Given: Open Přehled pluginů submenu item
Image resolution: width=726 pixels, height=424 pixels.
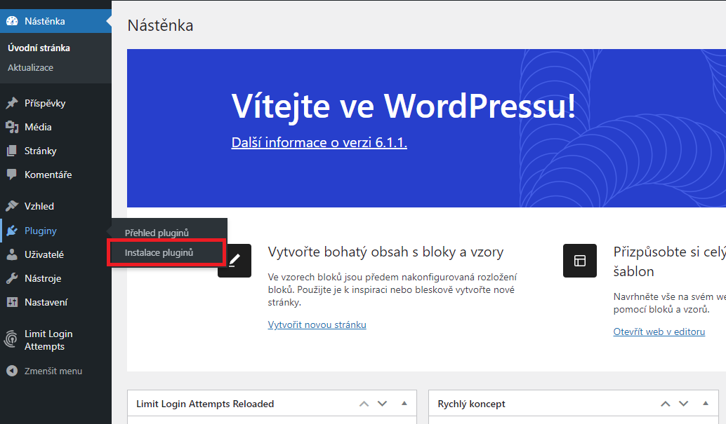Looking at the screenshot, I should tap(157, 233).
